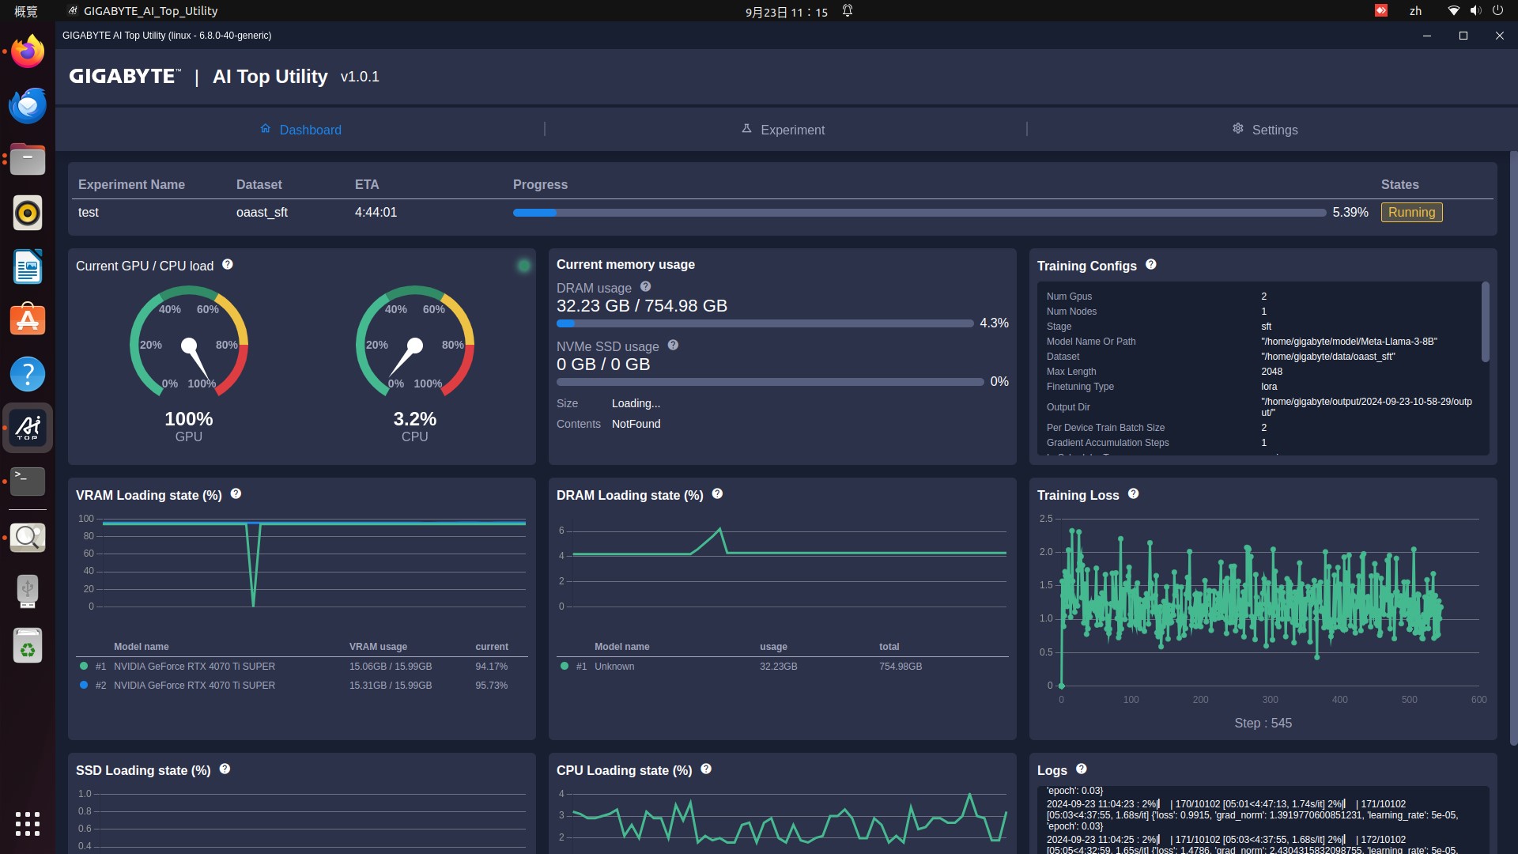The width and height of the screenshot is (1518, 854).
Task: Click the 94.17% current VRAM value
Action: coord(491,667)
